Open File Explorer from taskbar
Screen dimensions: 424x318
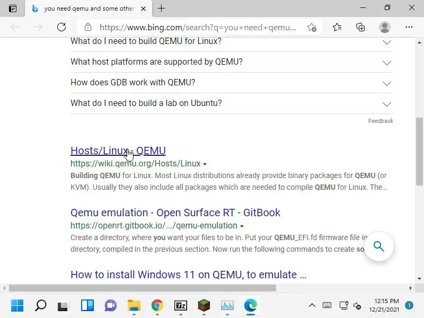[x=134, y=306]
